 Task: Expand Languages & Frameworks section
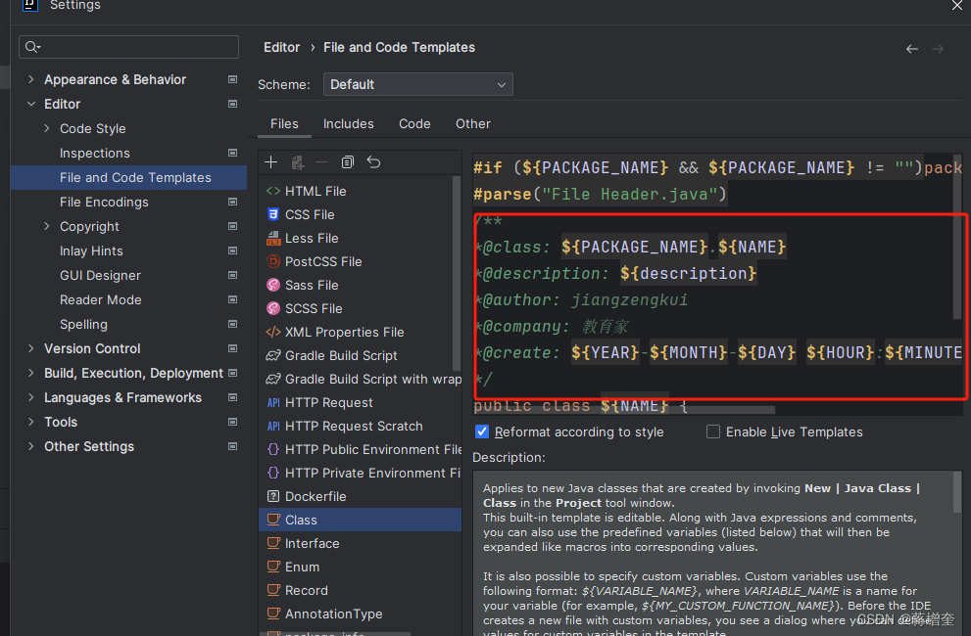(31, 397)
